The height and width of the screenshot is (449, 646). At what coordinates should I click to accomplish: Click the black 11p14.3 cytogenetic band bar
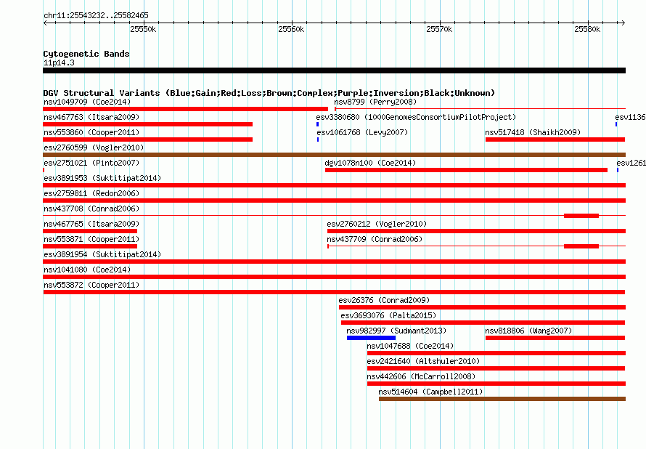(334, 70)
